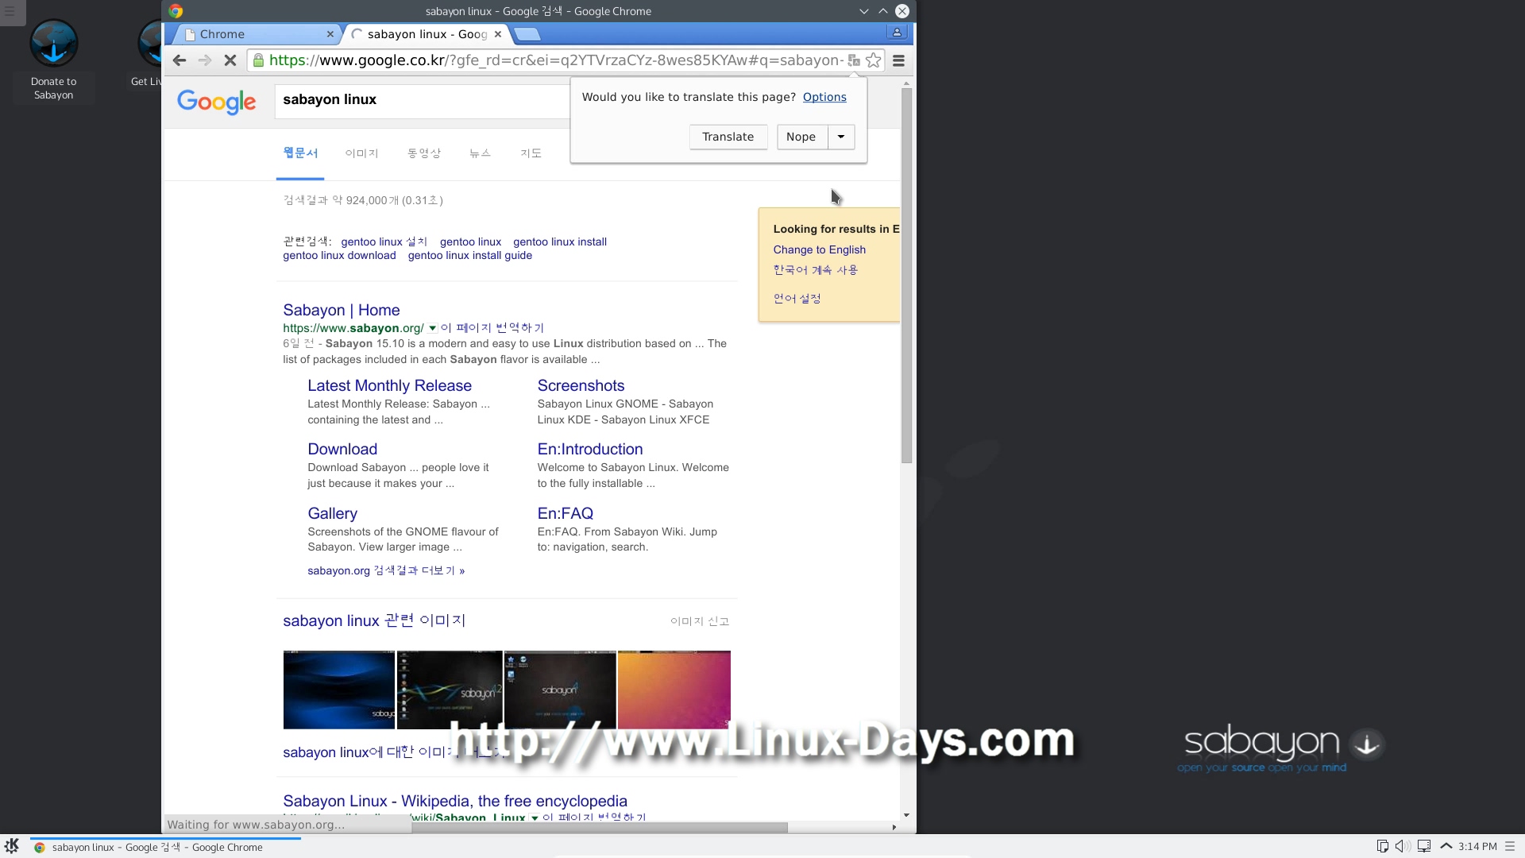Expand the Nope button dropdown arrow
Screen dimensions: 1525x858
point(840,137)
